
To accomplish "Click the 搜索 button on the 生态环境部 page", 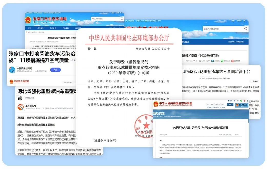I will point(230,104).
